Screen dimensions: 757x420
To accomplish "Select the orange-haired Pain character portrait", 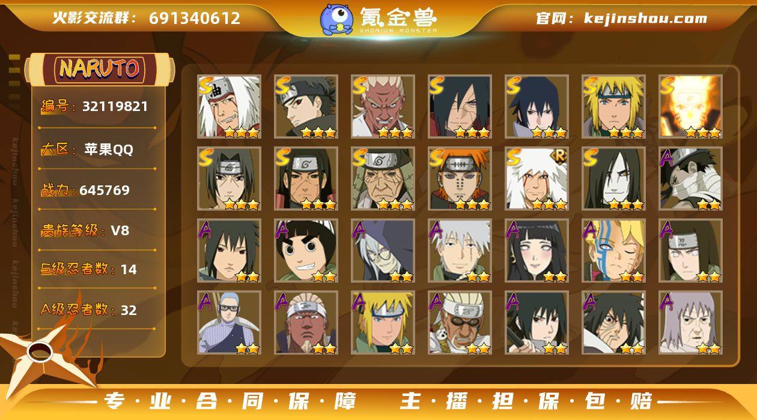I will pos(460,178).
